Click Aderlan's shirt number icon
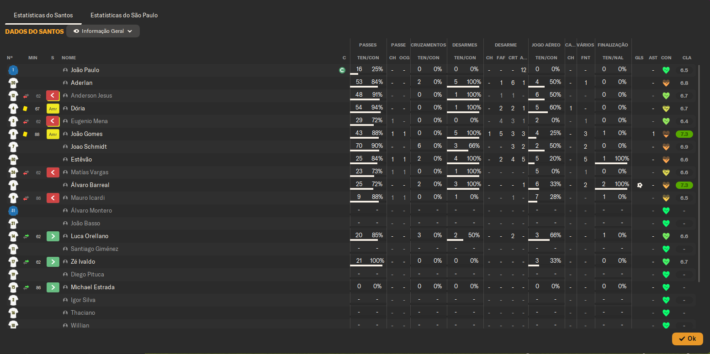Viewport: 710px width, 354px height. 13,83
